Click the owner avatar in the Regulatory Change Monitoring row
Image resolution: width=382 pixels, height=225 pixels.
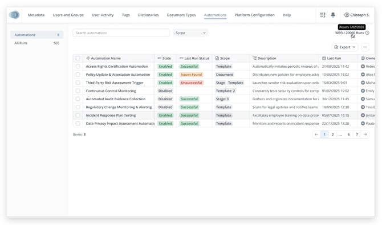(363, 107)
